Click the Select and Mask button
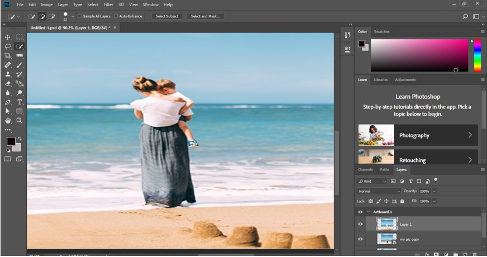Image resolution: width=487 pixels, height=257 pixels. point(205,16)
